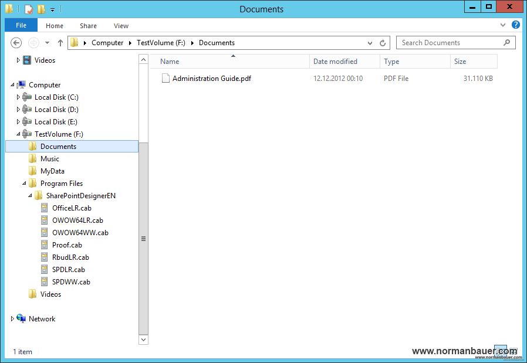Image resolution: width=527 pixels, height=363 pixels.
Task: Click the Up one level arrow
Action: (60, 43)
